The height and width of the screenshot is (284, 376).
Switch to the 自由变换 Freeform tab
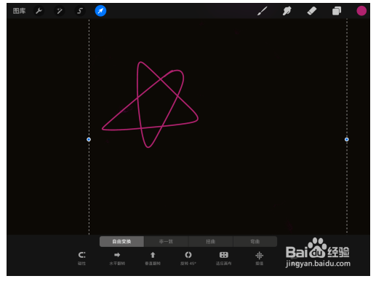click(121, 242)
